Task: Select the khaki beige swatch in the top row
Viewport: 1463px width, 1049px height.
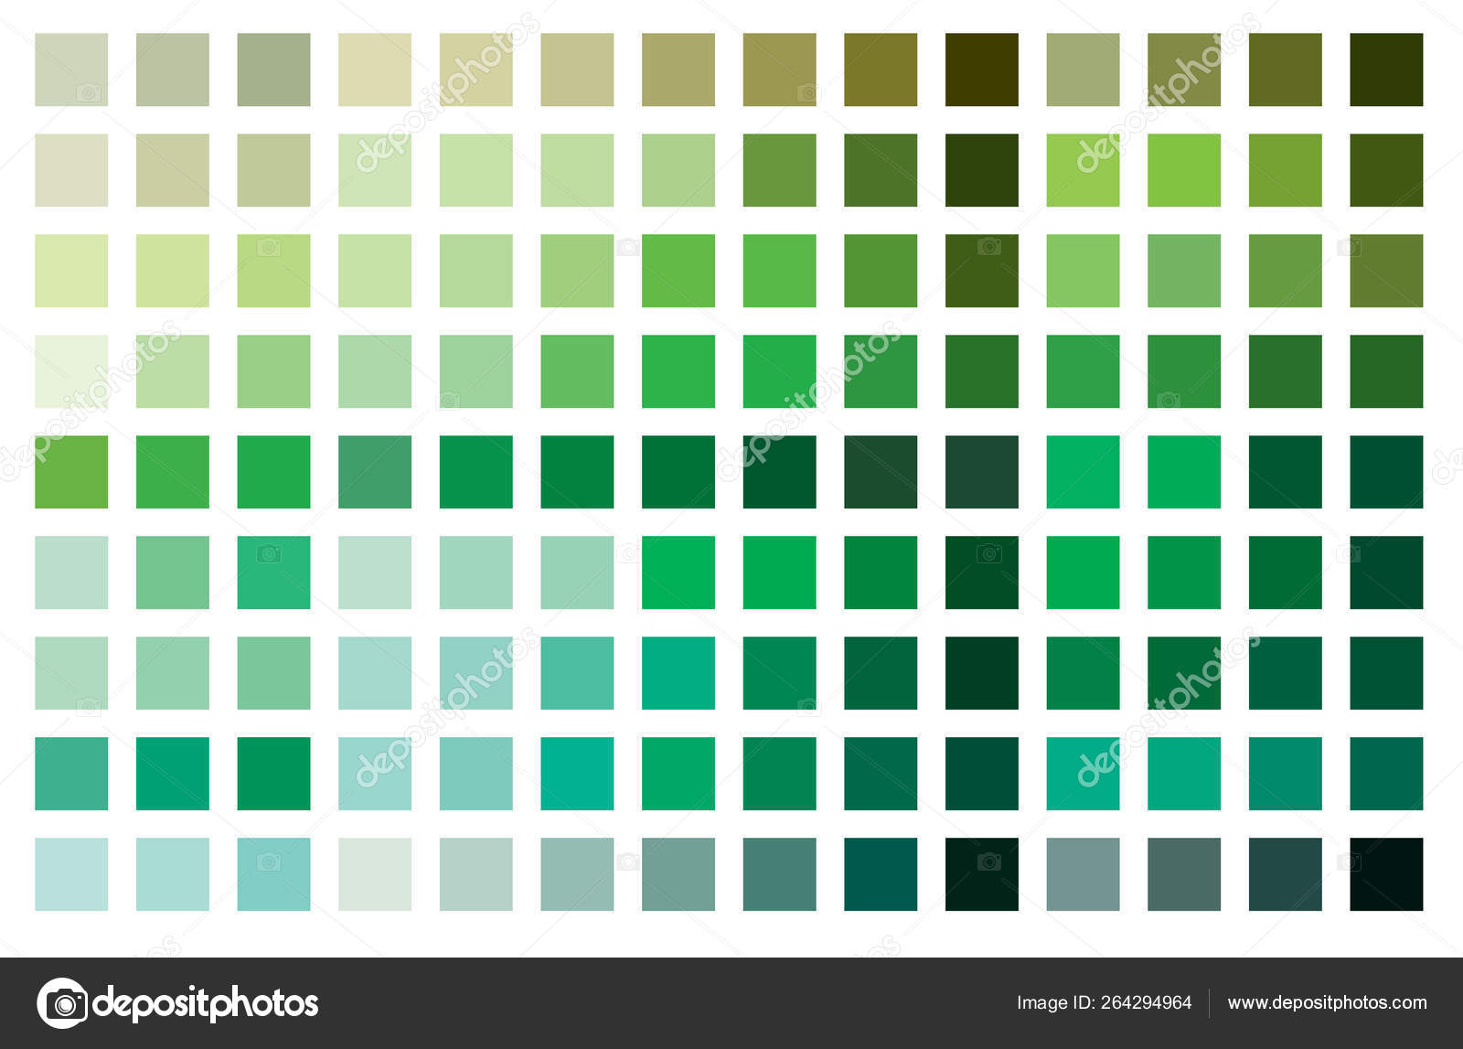Action: click(x=475, y=69)
